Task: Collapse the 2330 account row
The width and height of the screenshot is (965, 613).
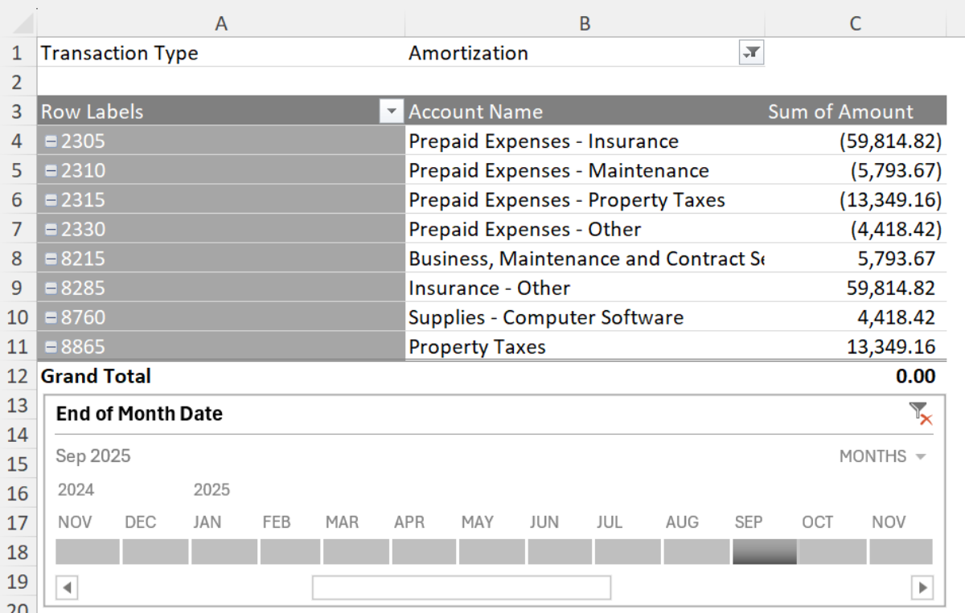Action: tap(51, 230)
